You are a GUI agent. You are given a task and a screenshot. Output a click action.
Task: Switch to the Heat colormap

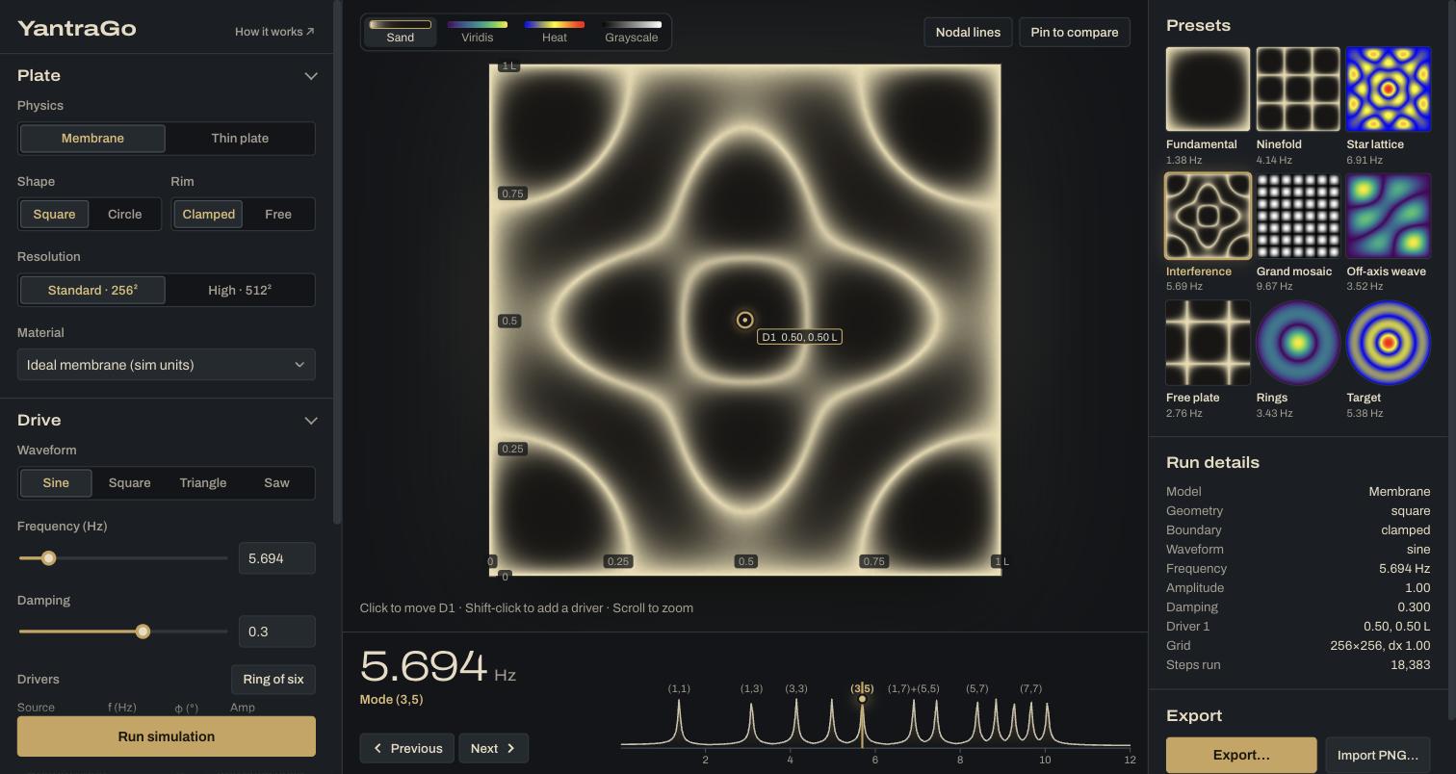[x=555, y=32]
